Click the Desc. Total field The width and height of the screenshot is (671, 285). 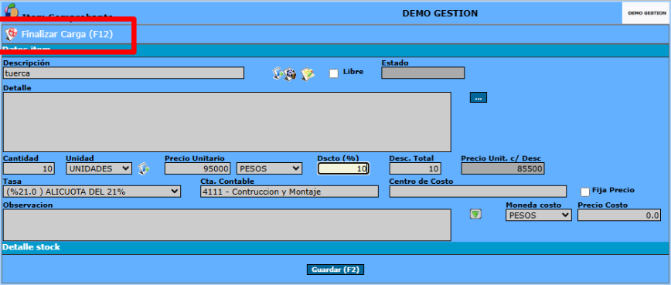[415, 168]
